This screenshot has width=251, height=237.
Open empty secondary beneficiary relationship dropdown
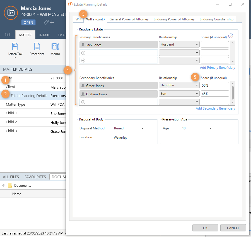(x=179, y=102)
